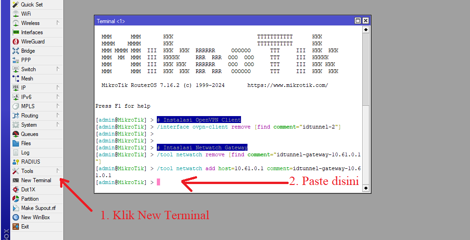The width and height of the screenshot is (470, 240).
Task: Click the https://www.mikrotik.com/ text
Action: point(288,86)
